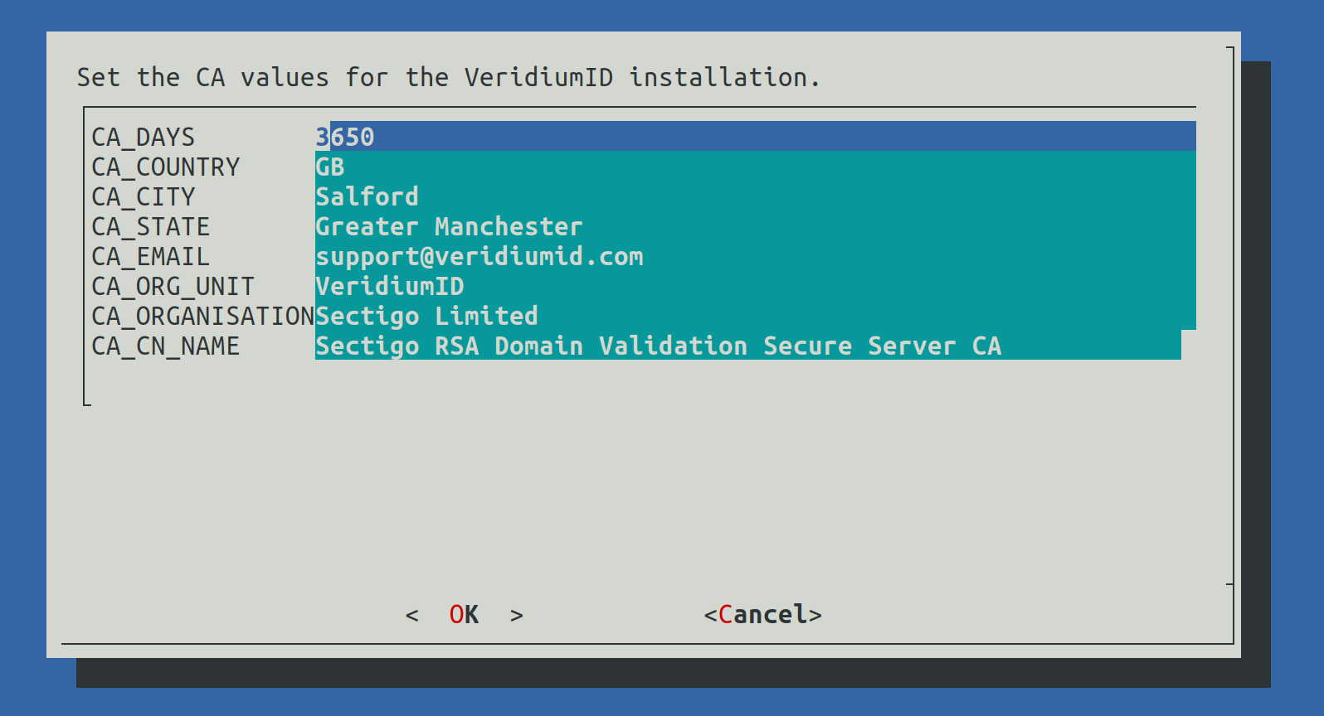Click the Greater Manchester state value field
1324x716 pixels.
coord(755,226)
